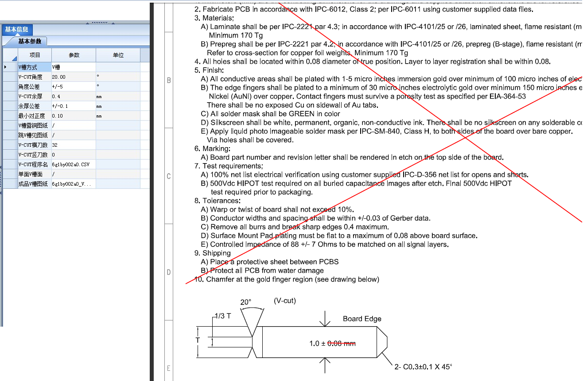Viewport: 583px width, 381px height.
Task: Click the degree unit cell of 角度公差
Action: [x=118, y=87]
